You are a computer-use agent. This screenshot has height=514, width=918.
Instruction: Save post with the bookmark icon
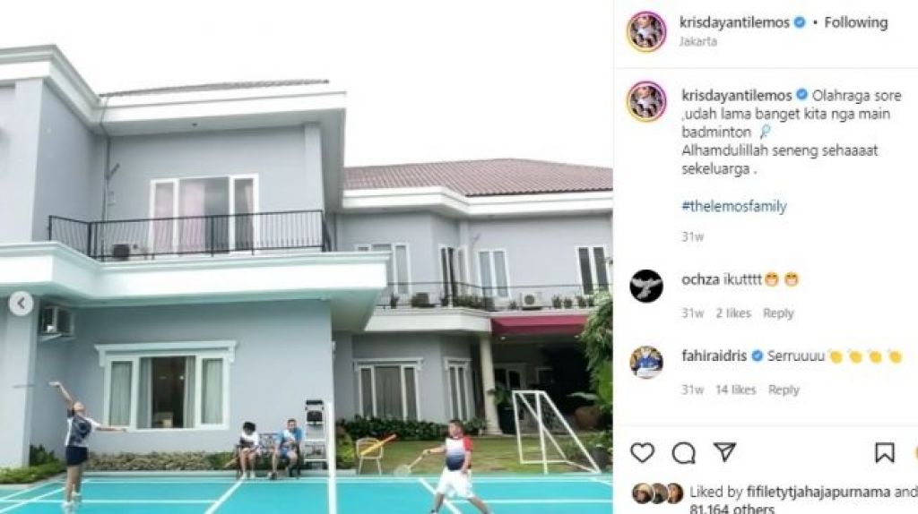click(x=884, y=452)
